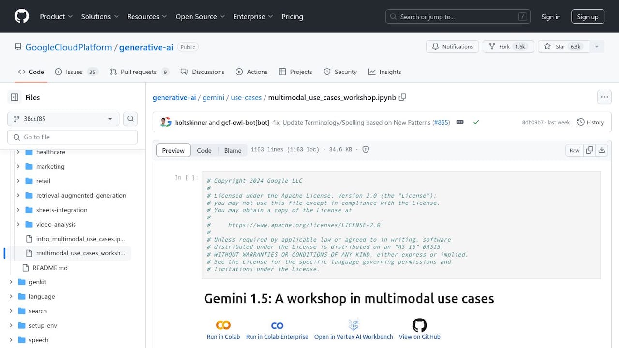Click the View on GitHub icon
The height and width of the screenshot is (348, 619).
click(x=419, y=325)
